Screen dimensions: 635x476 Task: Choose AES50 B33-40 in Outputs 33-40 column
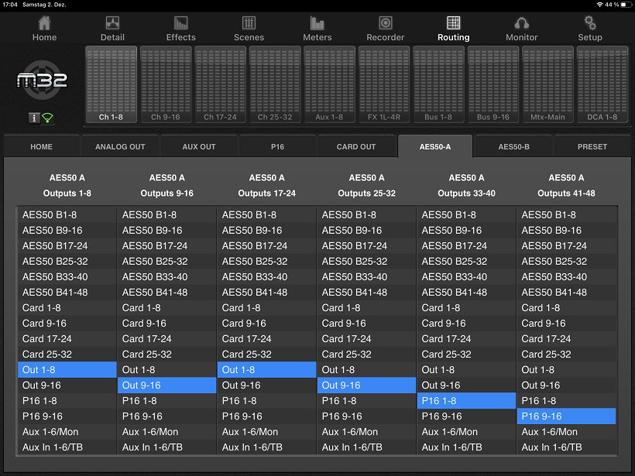[x=466, y=277]
